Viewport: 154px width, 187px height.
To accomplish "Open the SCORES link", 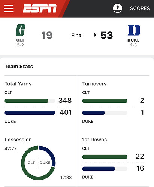I will tap(140, 9).
